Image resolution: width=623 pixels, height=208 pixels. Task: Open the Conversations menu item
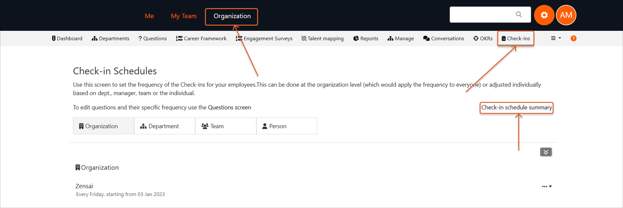(x=443, y=38)
